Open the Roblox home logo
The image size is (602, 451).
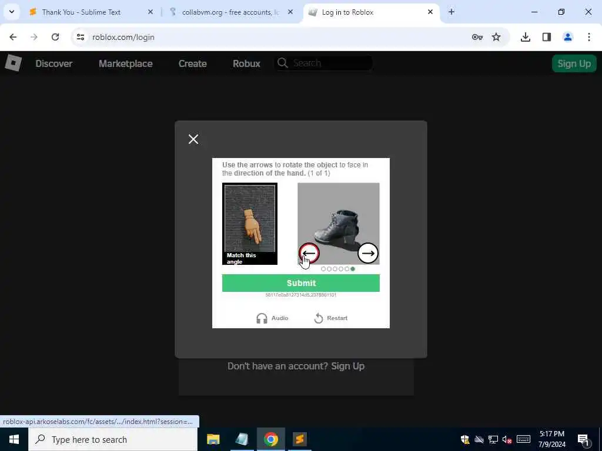coord(13,63)
